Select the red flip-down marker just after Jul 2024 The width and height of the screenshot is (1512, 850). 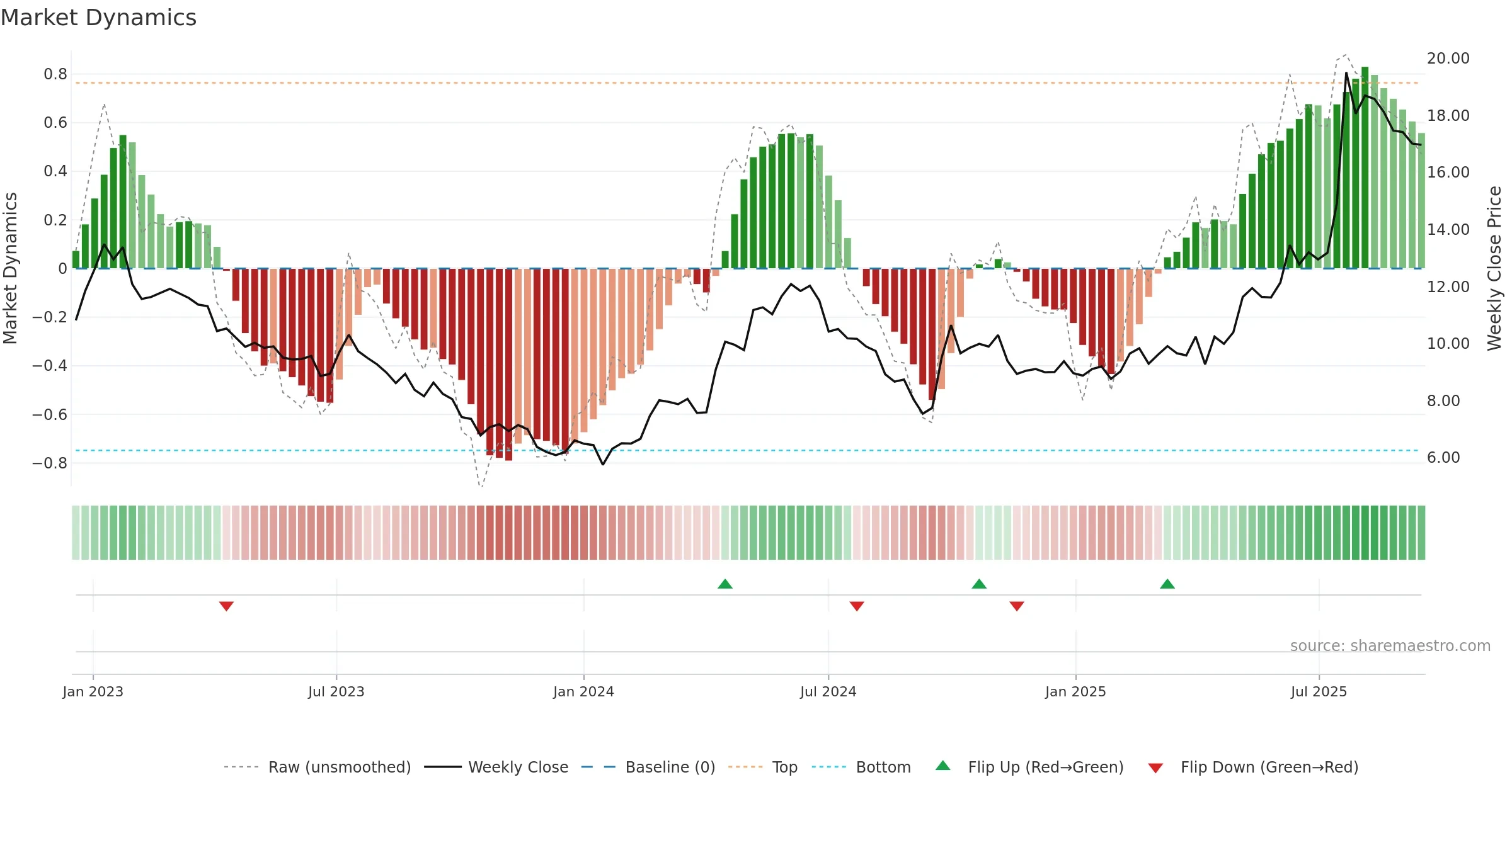coord(857,606)
